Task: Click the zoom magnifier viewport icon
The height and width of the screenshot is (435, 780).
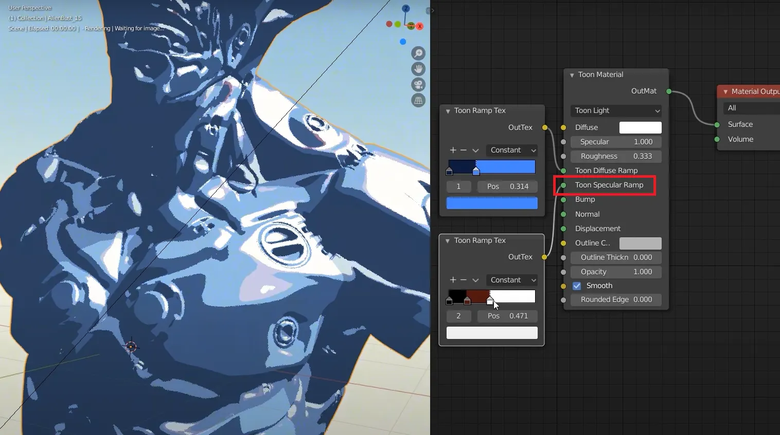Action: [x=418, y=53]
